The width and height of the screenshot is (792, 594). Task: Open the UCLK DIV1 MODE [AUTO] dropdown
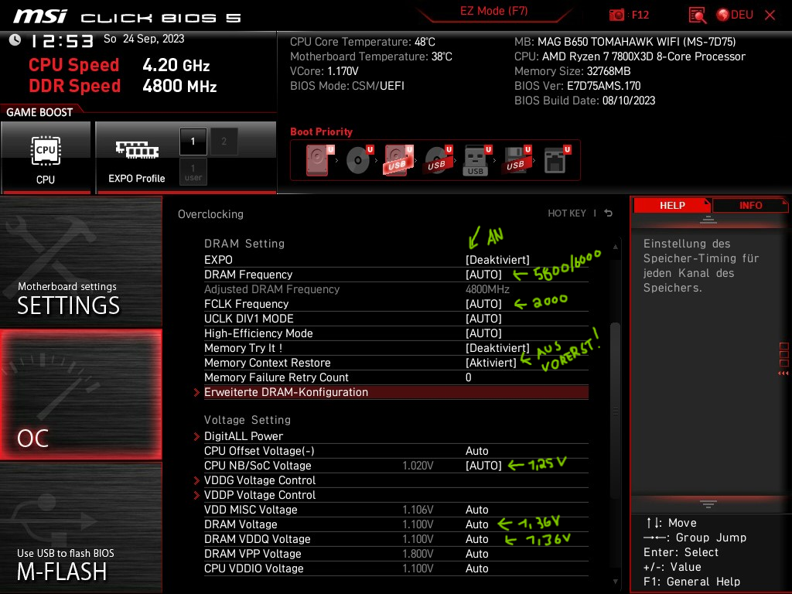point(483,319)
